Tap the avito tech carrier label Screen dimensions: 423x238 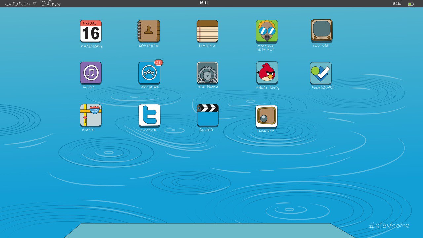[17, 4]
